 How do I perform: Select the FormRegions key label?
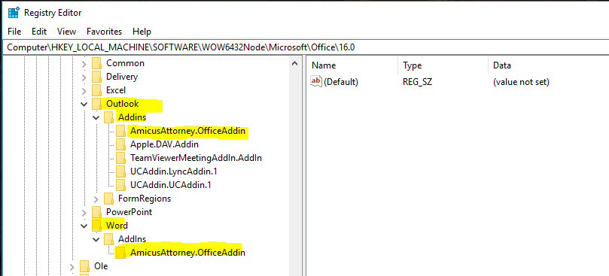[x=145, y=199]
